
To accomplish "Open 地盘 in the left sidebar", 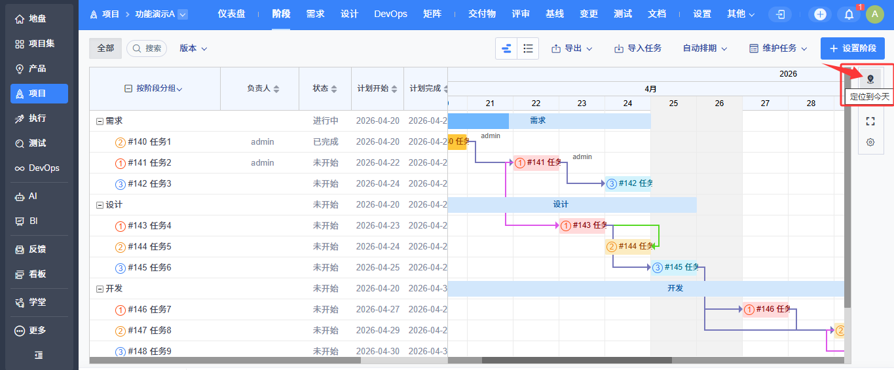I will (x=39, y=19).
